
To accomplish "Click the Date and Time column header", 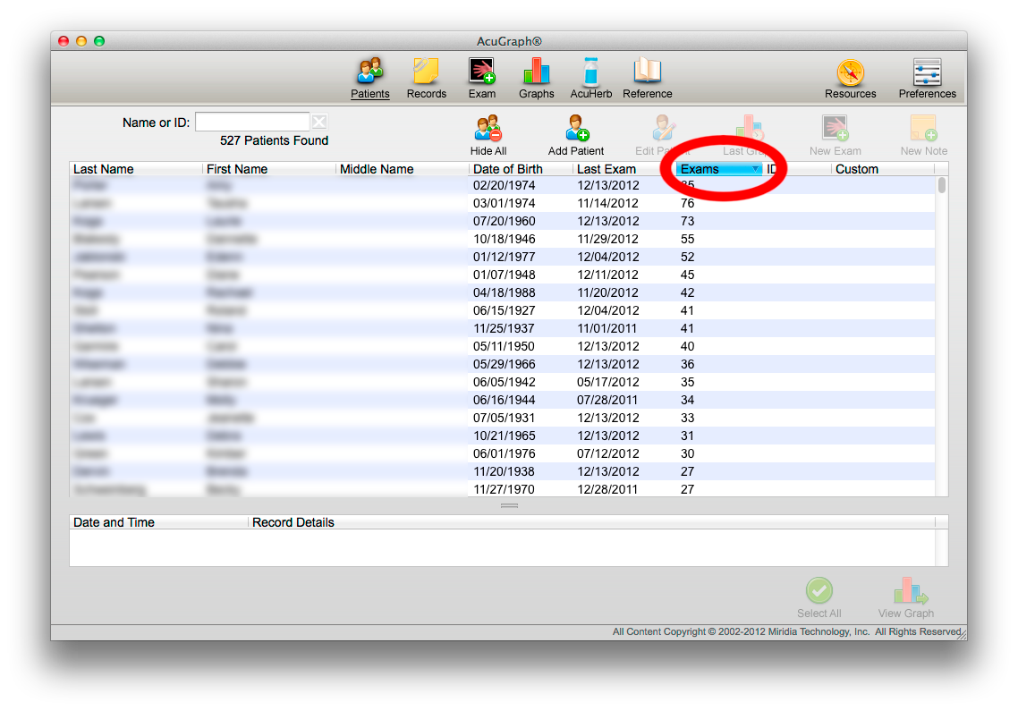I will (x=158, y=522).
